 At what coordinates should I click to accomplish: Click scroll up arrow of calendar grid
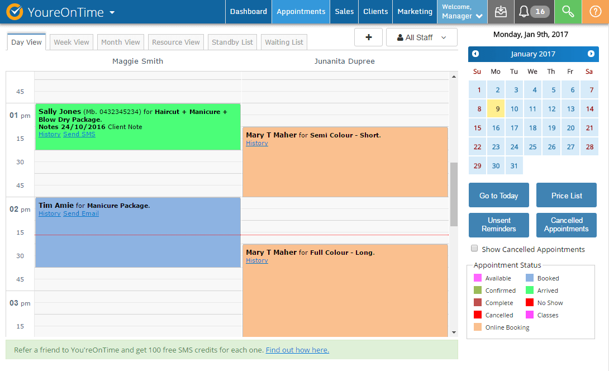click(454, 77)
